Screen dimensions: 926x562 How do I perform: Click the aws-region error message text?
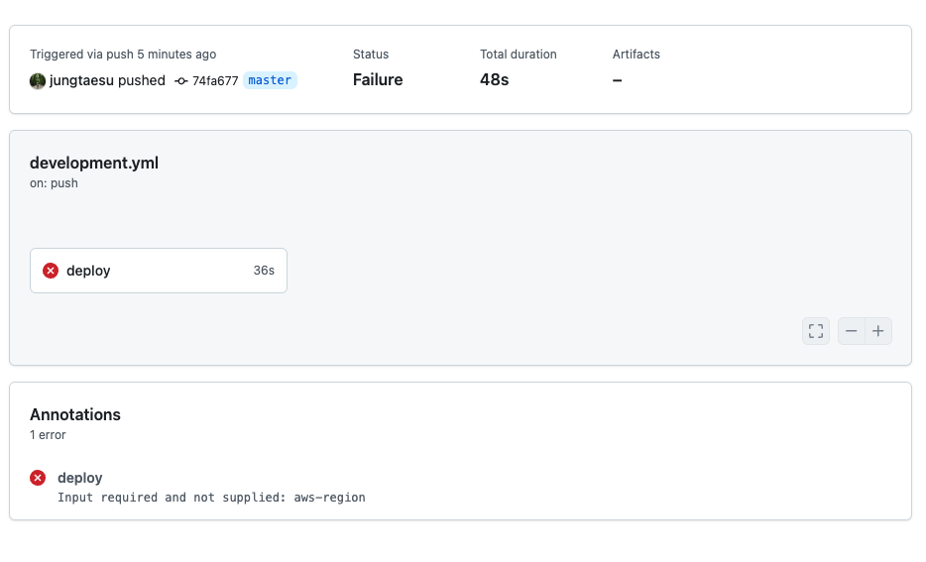(x=211, y=498)
